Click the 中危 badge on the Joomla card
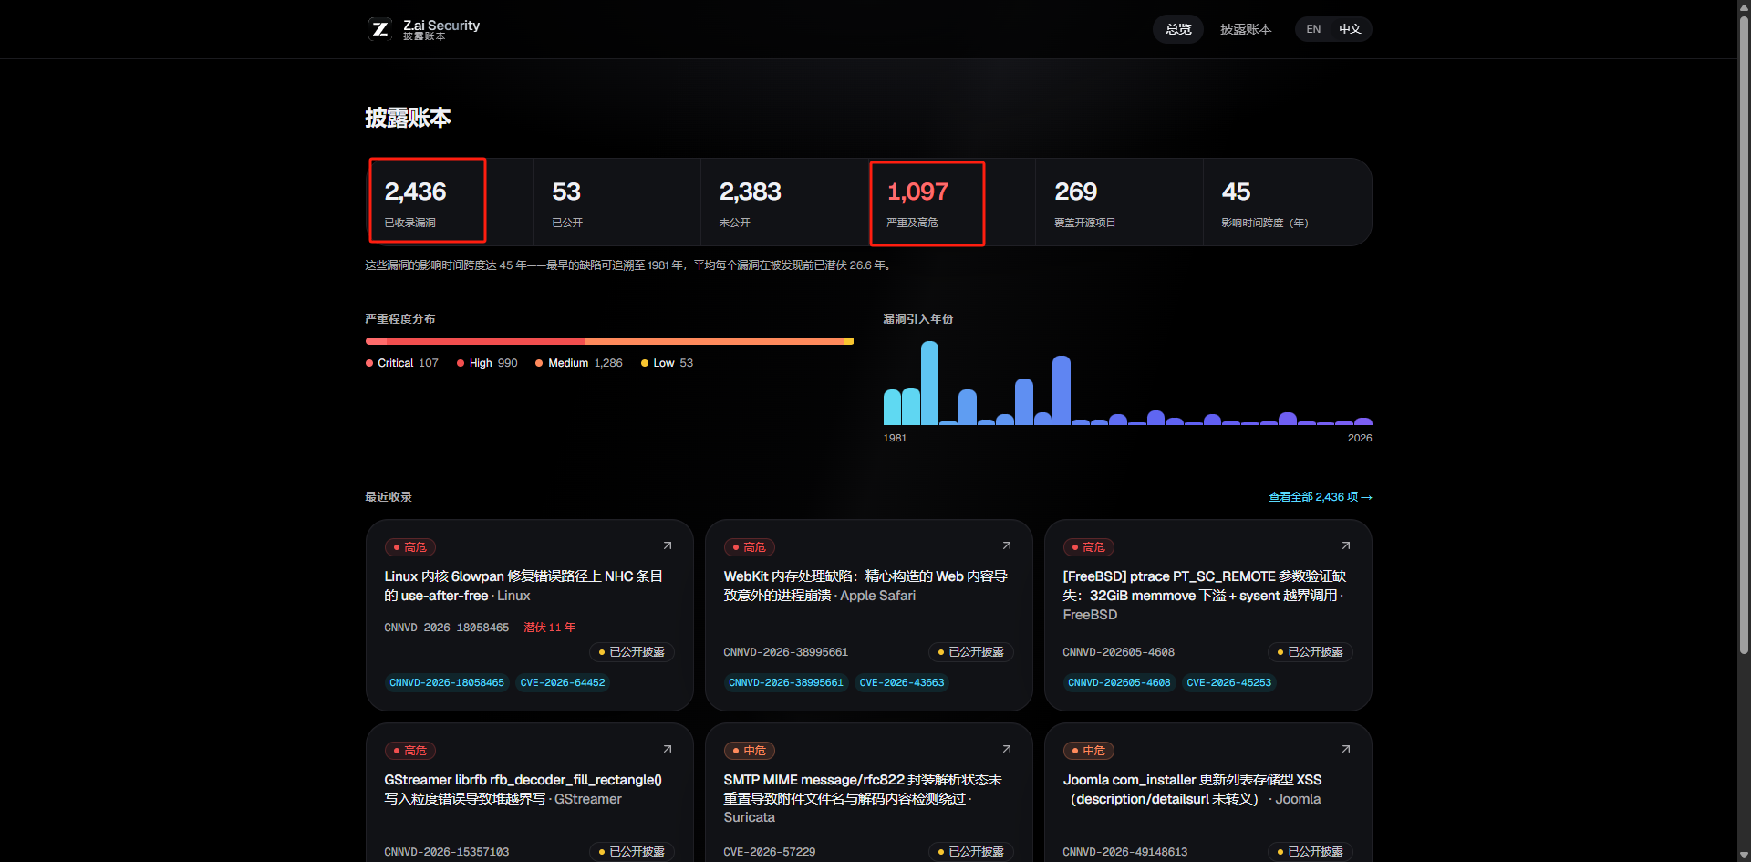 (1089, 751)
